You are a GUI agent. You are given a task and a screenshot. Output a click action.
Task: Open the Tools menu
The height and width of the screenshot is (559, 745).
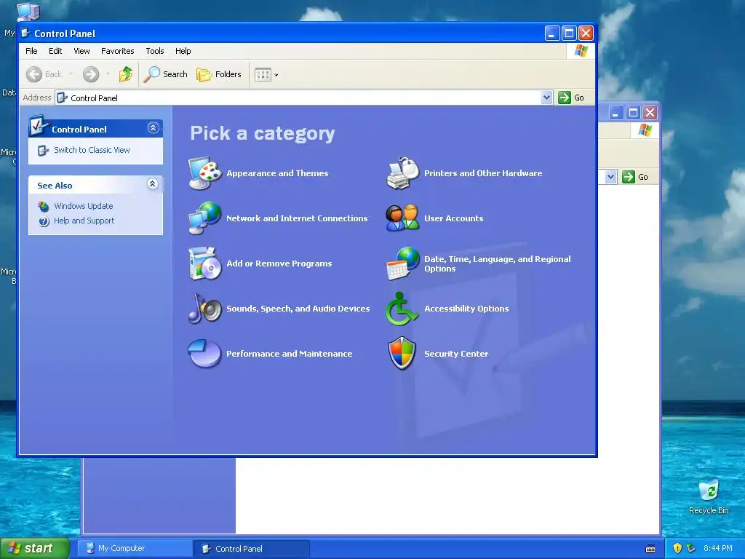[x=155, y=51]
